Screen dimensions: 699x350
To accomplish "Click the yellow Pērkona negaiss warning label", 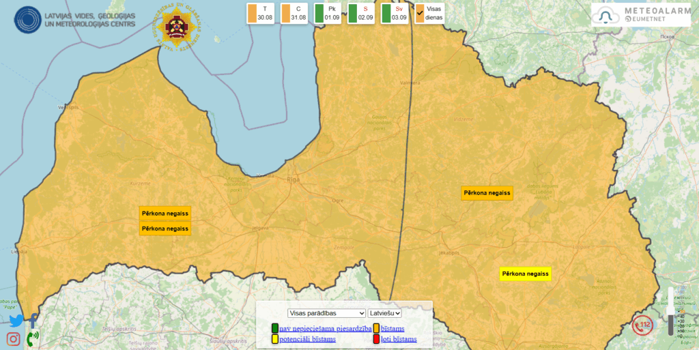I will (x=525, y=274).
